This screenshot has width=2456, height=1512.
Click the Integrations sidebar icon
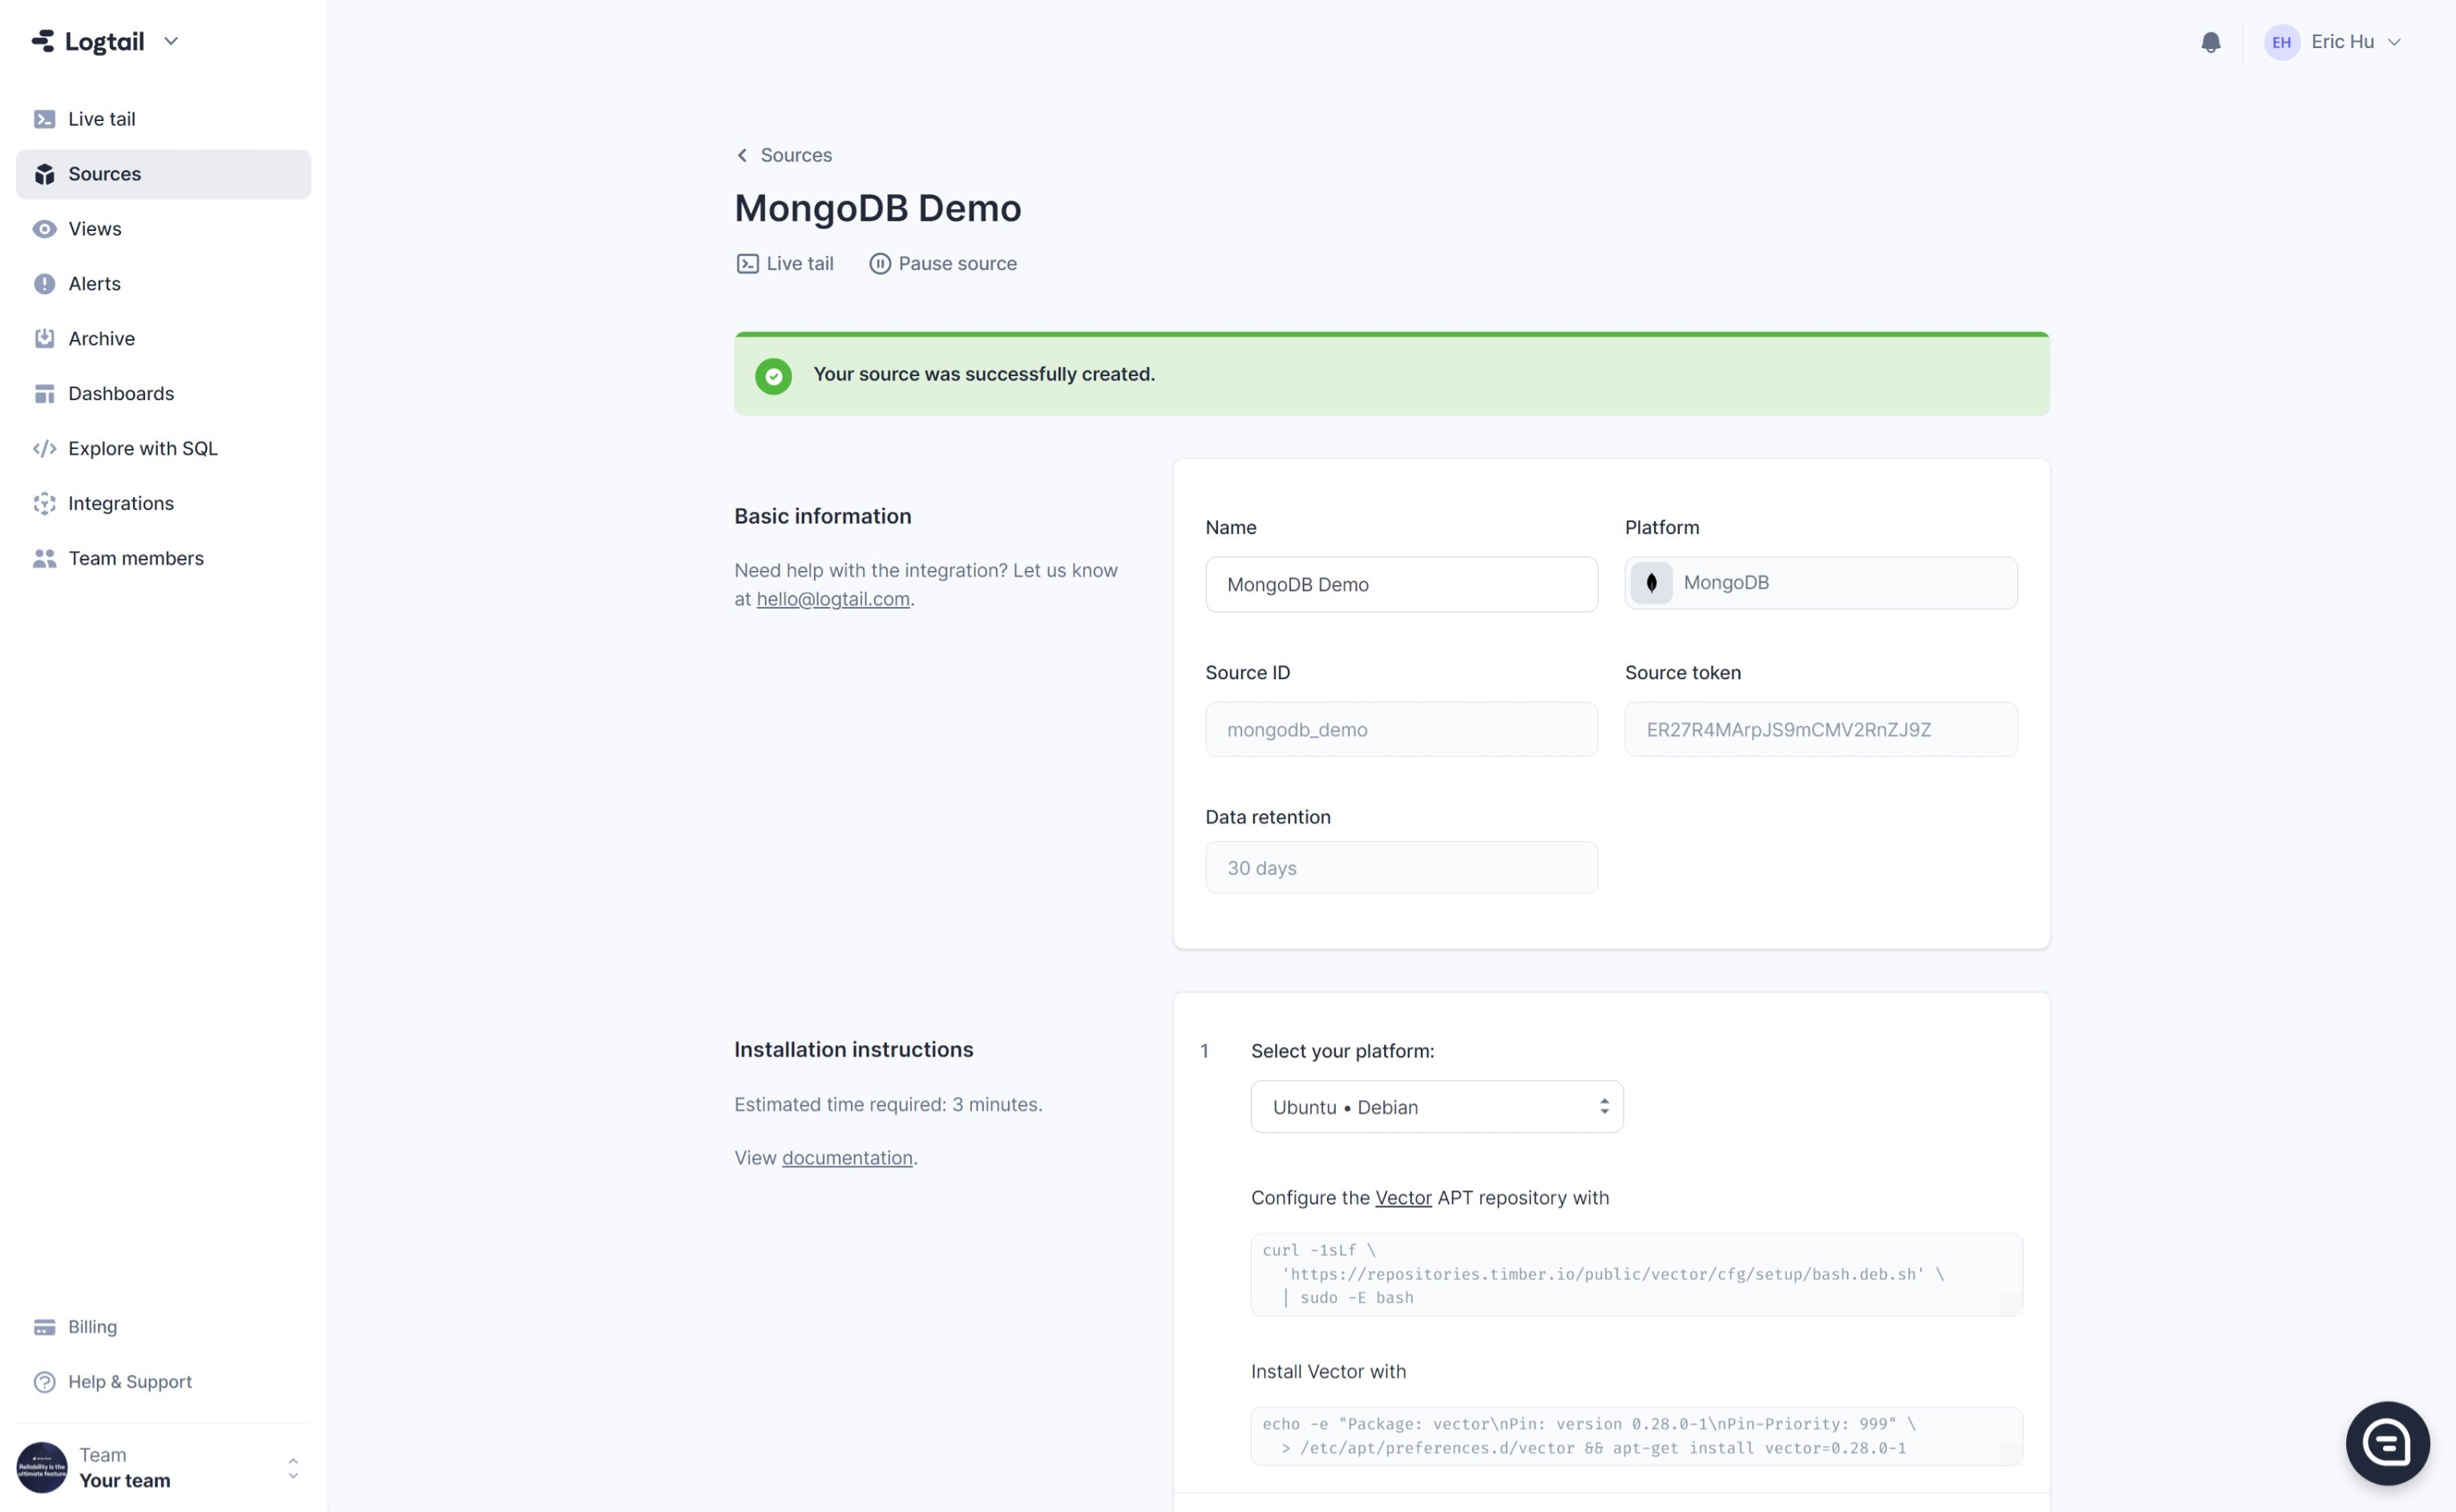(x=44, y=504)
